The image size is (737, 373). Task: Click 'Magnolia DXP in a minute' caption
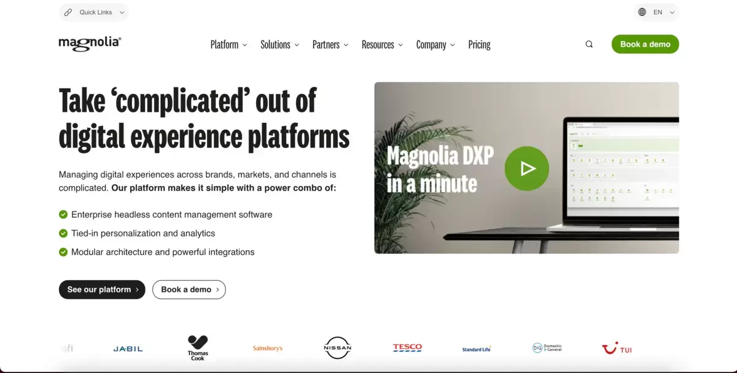coord(440,169)
